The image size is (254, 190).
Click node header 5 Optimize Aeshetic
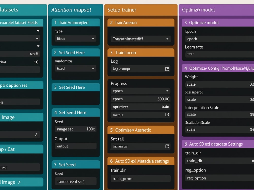click(x=141, y=130)
